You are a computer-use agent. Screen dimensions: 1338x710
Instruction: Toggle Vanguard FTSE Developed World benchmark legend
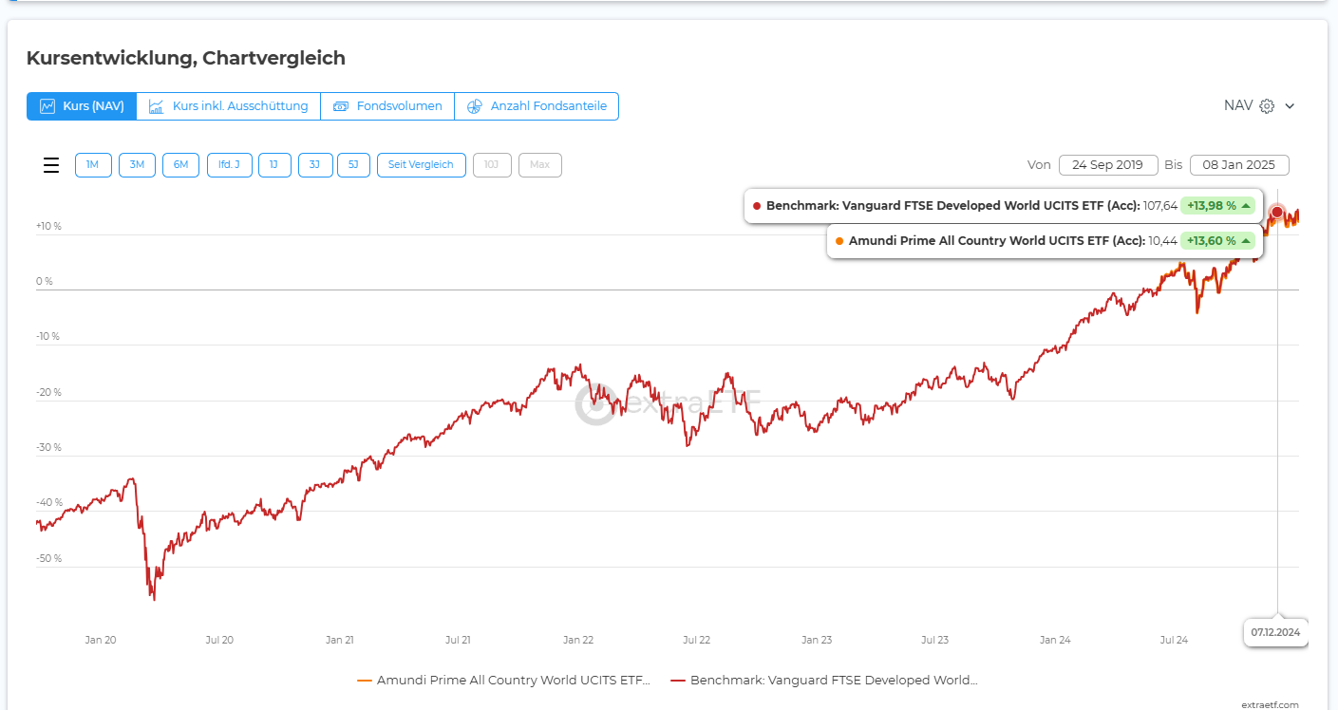pos(824,681)
